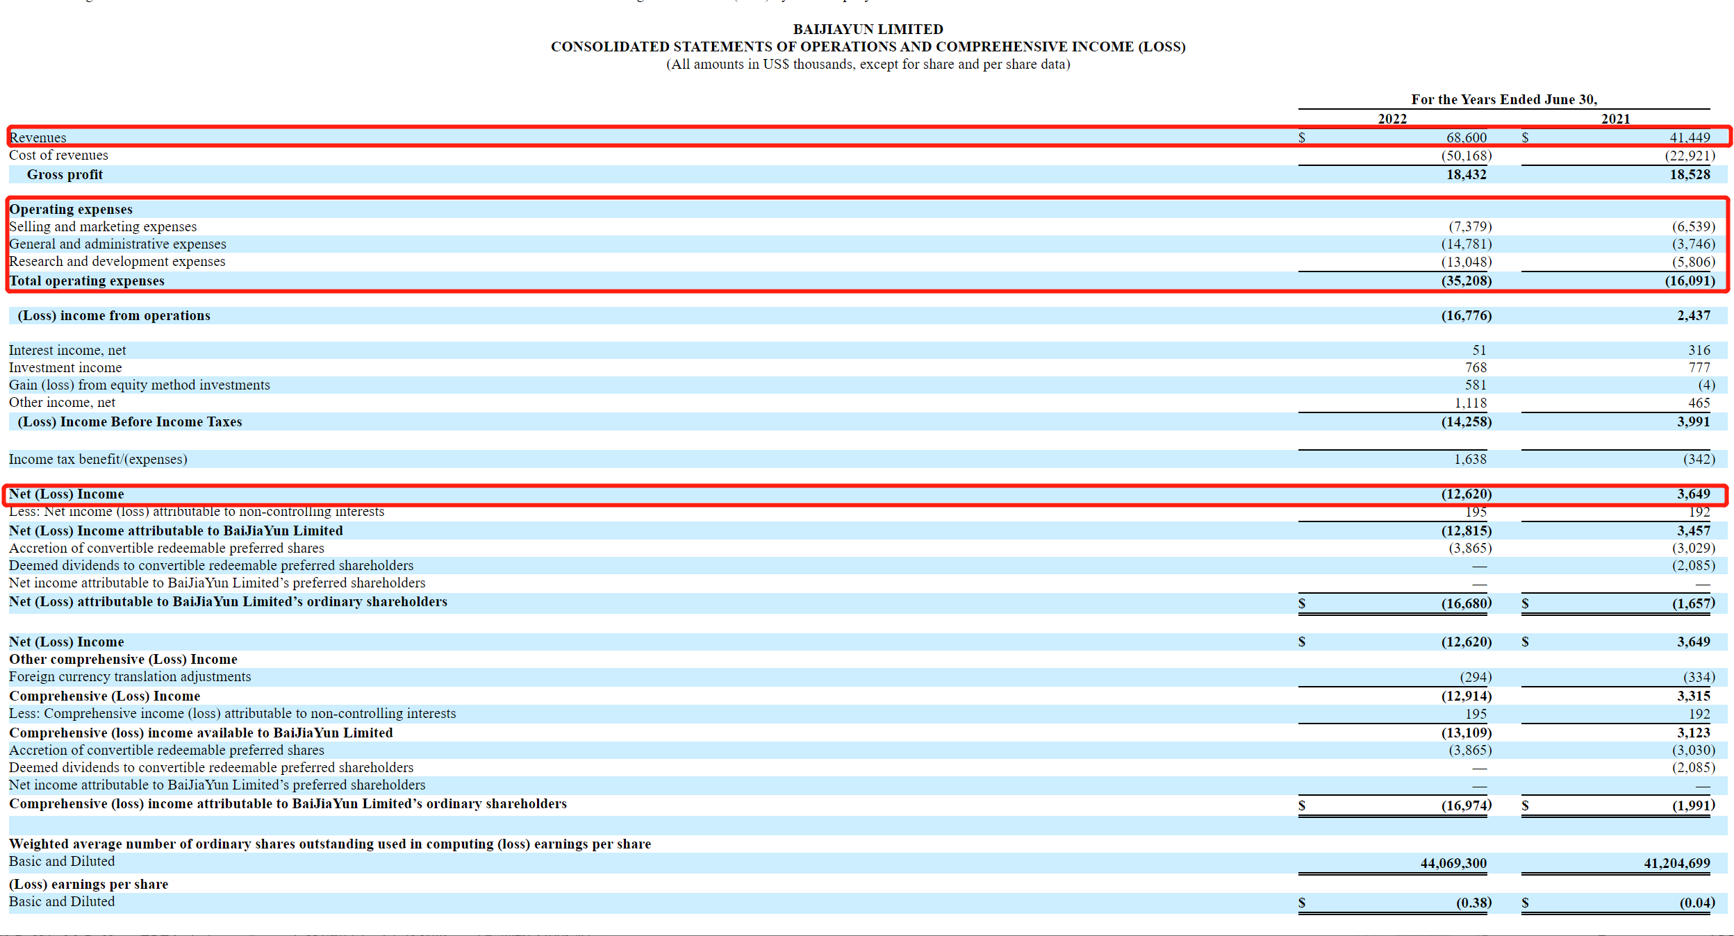Click Income tax benefit/(expenses) label
This screenshot has width=1734, height=936.
click(x=98, y=460)
